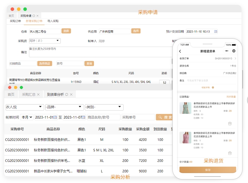This screenshot has height=183, width=248.
Task: Click 选择 button next to 仓库
Action: (x=66, y=31)
